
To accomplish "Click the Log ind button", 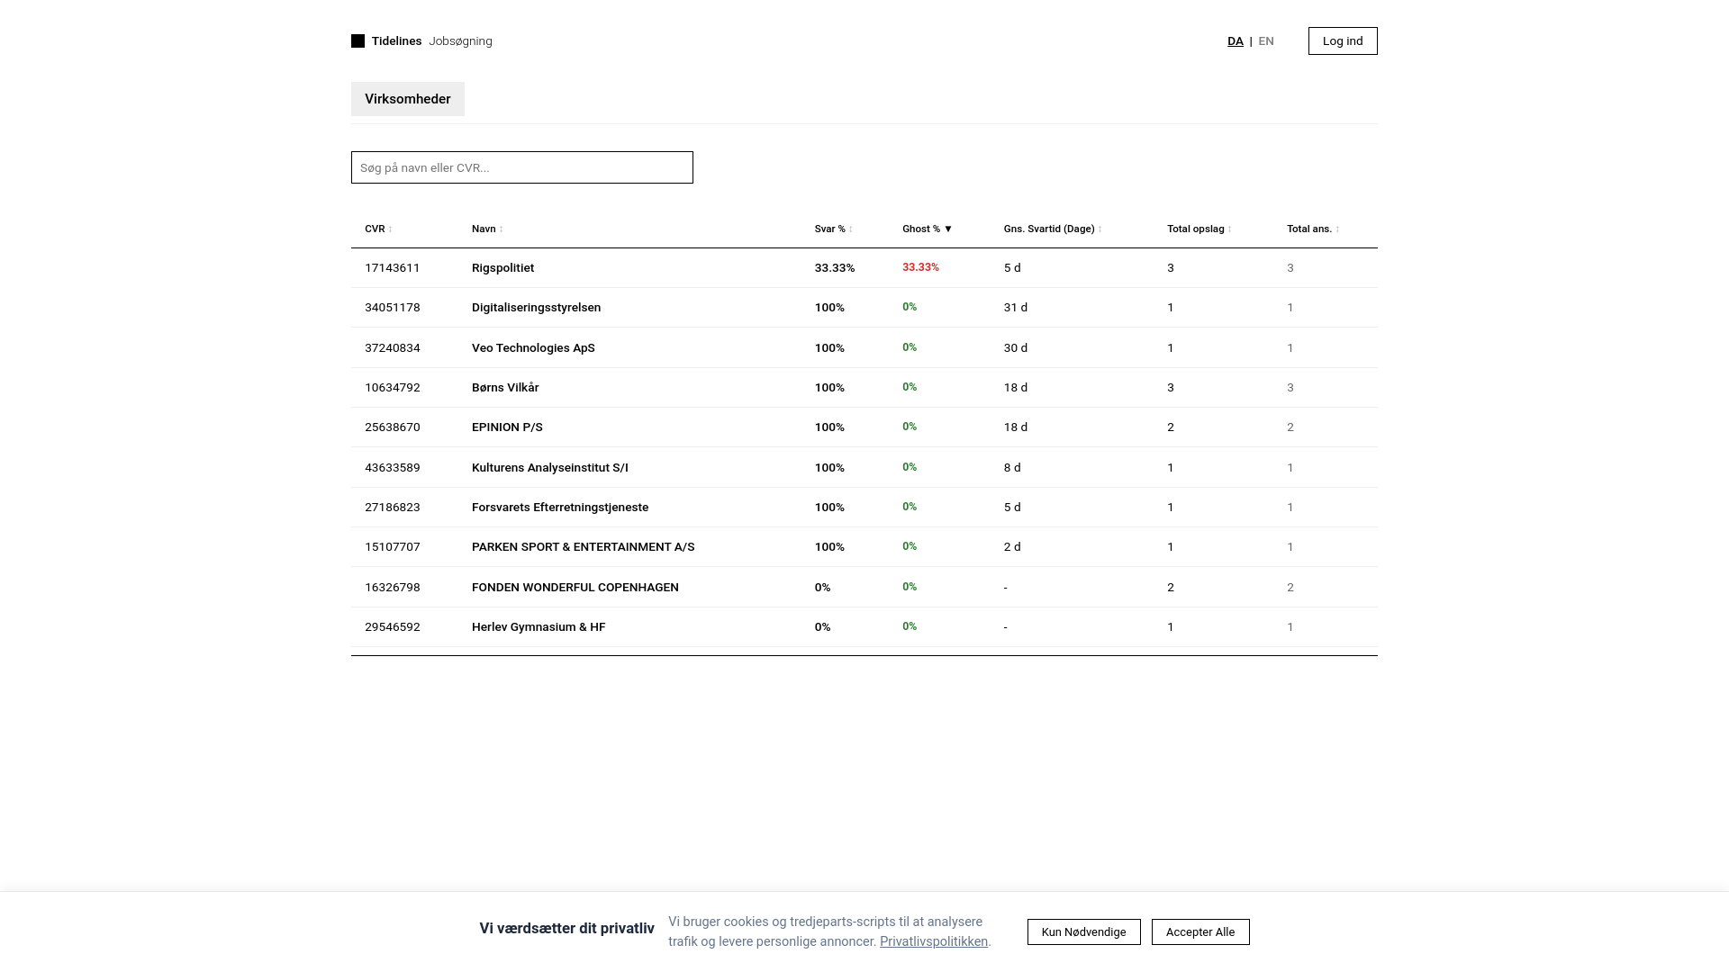I will 1343,41.
